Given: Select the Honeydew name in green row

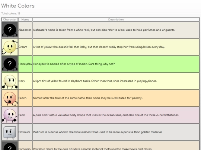Looking at the screenshot, I should click(x=25, y=64).
